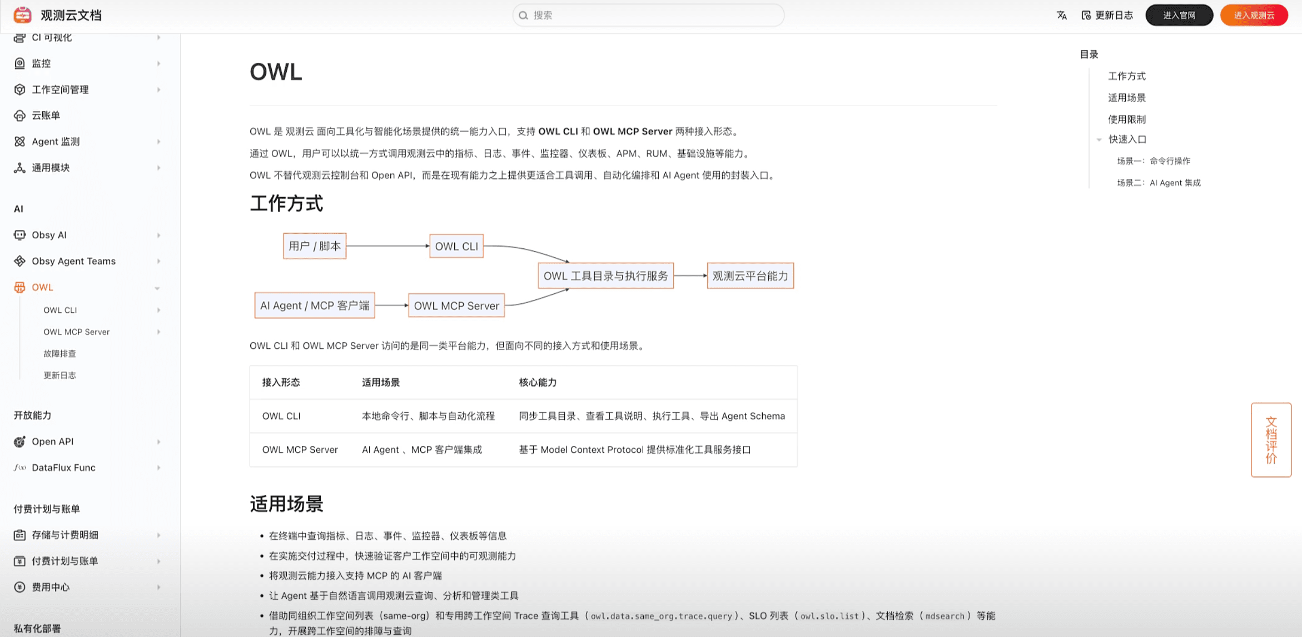The image size is (1302, 637).
Task: Jump to 场景一：命令行操作
Action: pos(1154,160)
